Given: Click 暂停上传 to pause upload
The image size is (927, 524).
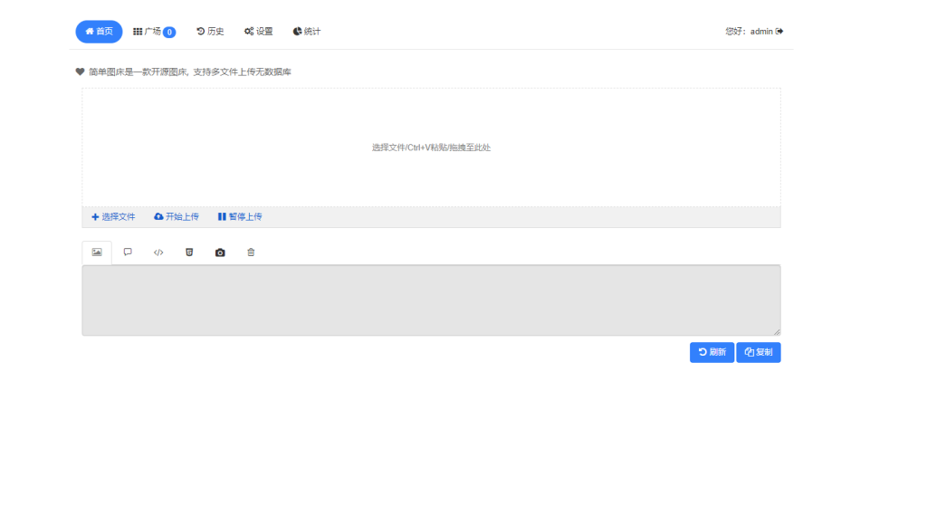Looking at the screenshot, I should pyautogui.click(x=239, y=217).
